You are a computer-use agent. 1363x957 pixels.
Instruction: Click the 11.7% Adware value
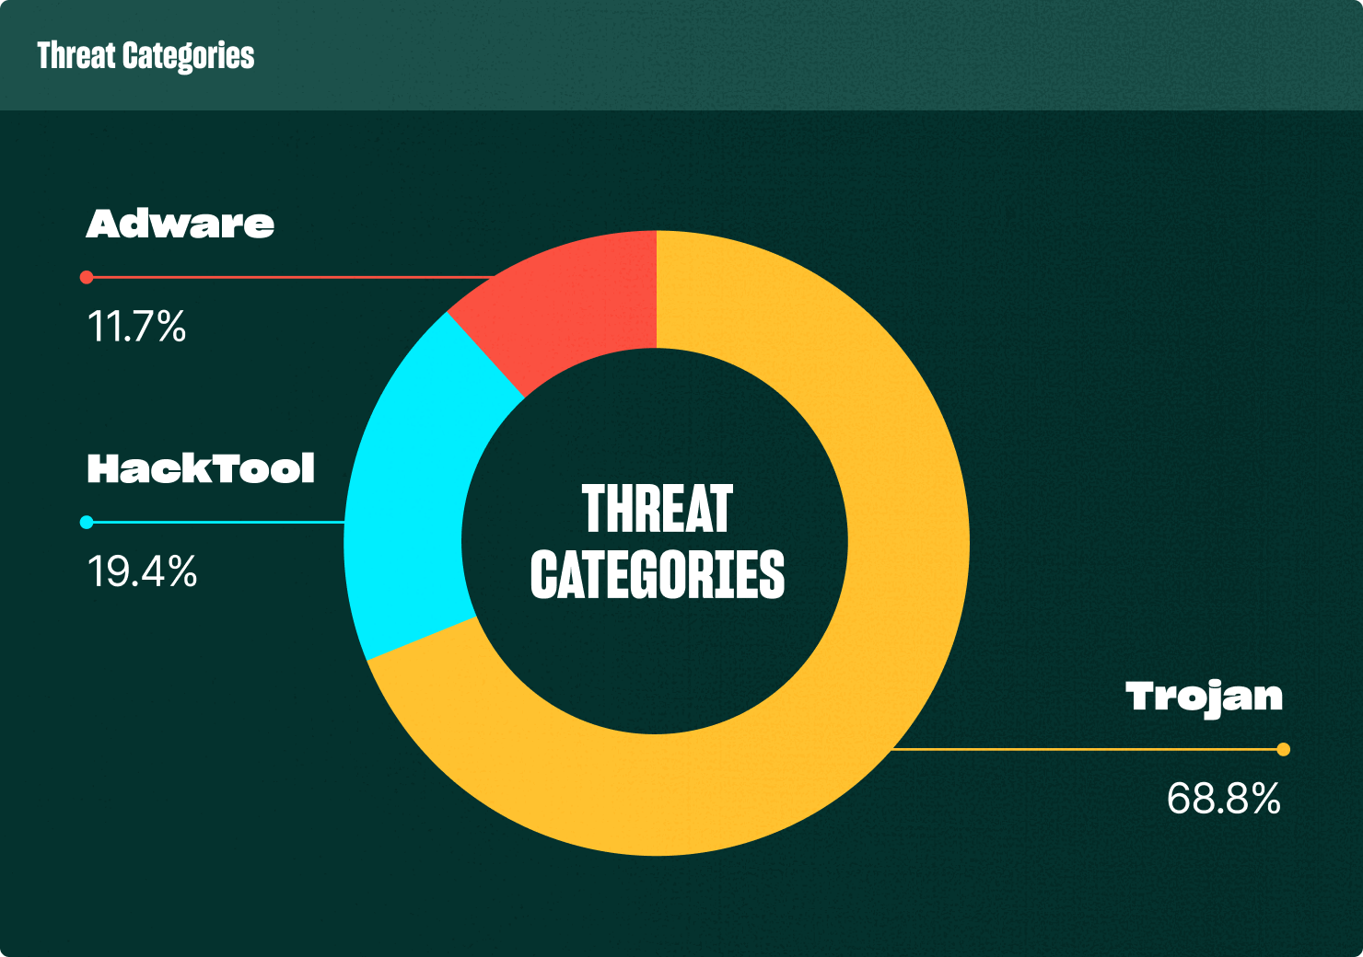click(136, 327)
